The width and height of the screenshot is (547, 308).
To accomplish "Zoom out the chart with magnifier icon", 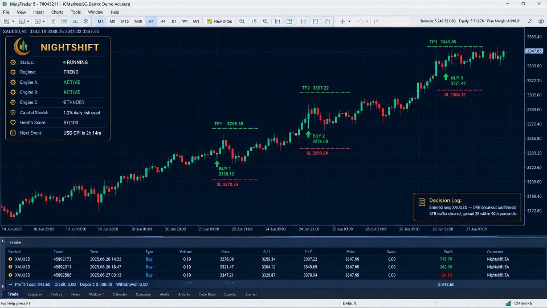I will point(242,21).
